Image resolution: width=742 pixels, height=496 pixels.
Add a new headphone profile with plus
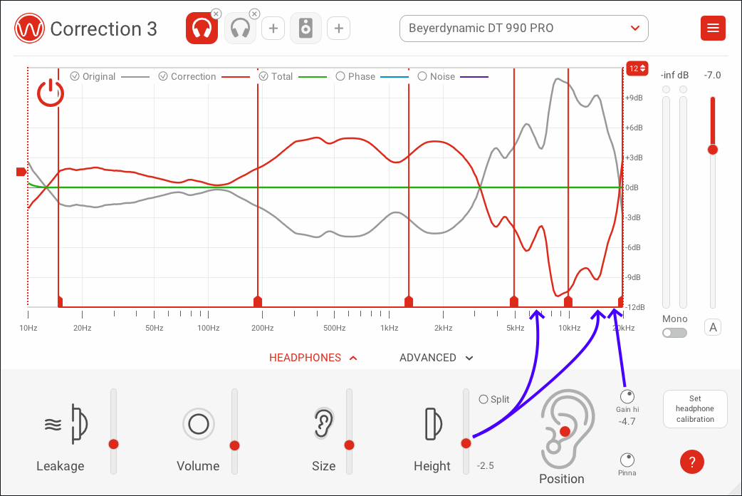coord(273,29)
